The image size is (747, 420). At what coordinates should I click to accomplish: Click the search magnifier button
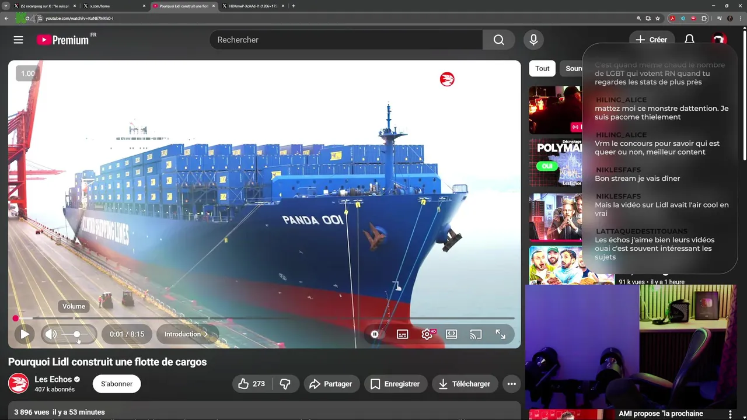[x=498, y=40]
